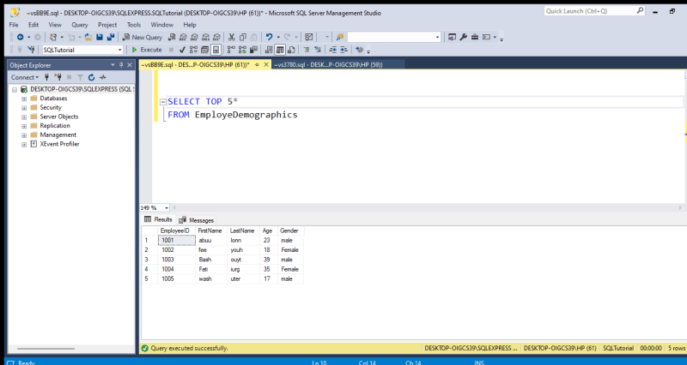Toggle Results to Text mode
This screenshot has height=365, width=687.
click(269, 50)
